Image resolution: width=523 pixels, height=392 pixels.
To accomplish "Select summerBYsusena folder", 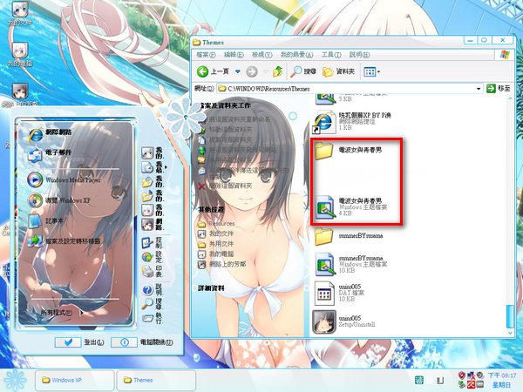I will 349,236.
